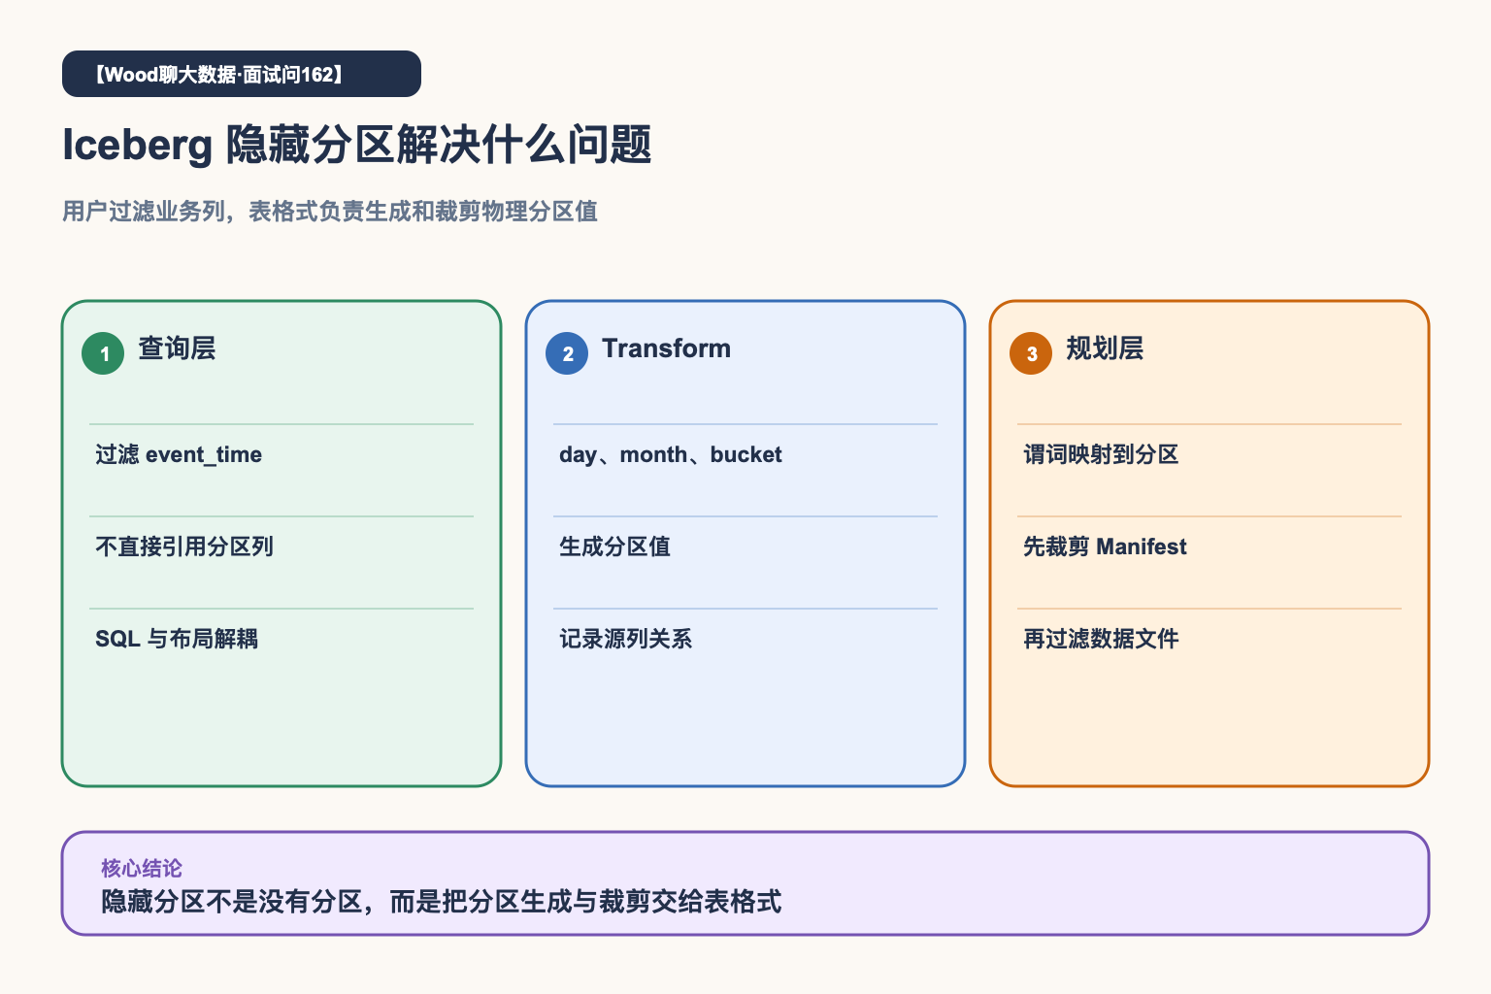Click subtitle 用户过滤业务列，表格式负责生成和裁剪物理分区值
The width and height of the screenshot is (1491, 994).
330,212
